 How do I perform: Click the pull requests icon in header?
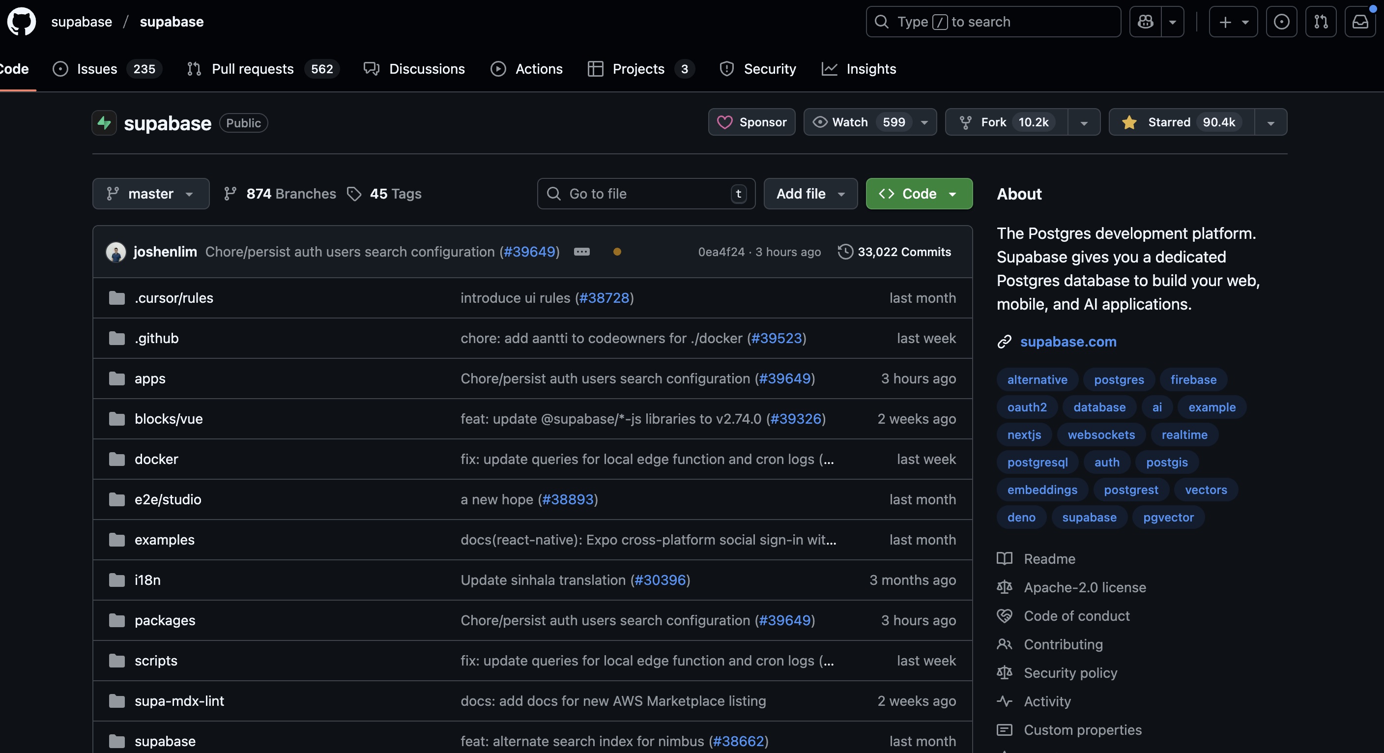[x=1321, y=22]
